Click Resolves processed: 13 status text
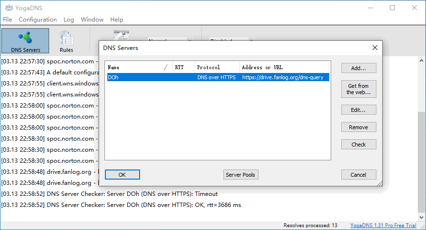Viewport: 426px width, 230px height. coord(310,225)
